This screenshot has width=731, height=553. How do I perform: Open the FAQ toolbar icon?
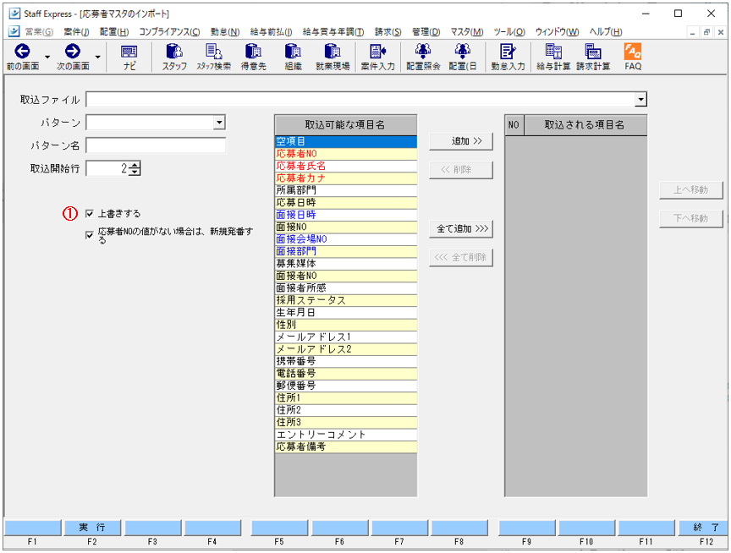pos(633,57)
